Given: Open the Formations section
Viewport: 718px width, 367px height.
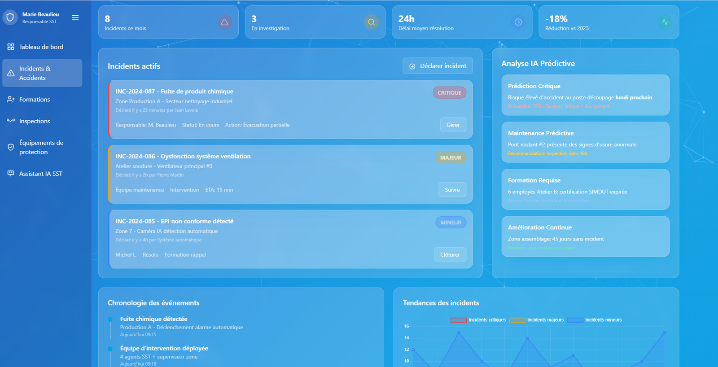Looking at the screenshot, I should (x=35, y=100).
